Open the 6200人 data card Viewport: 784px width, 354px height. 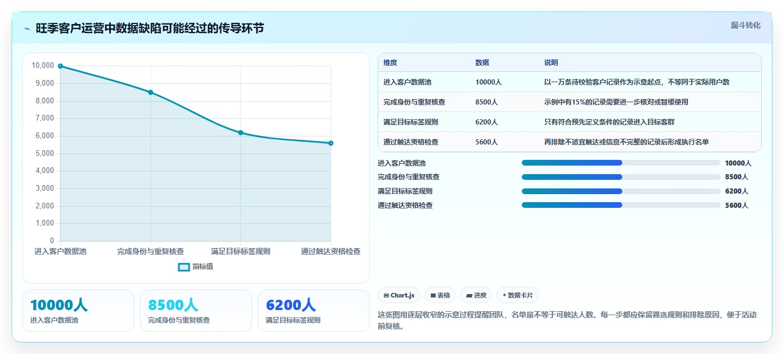[314, 311]
